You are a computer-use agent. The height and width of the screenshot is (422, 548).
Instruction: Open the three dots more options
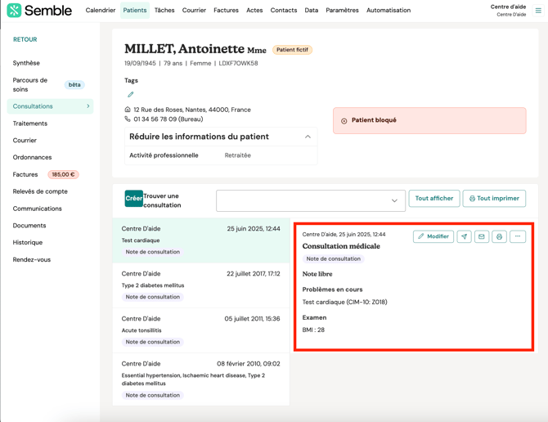[518, 236]
